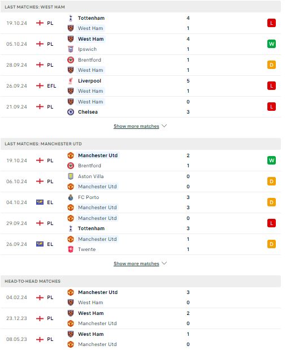Open the 04.02.24 head-to-head match
The height and width of the screenshot is (350, 286).
(141, 297)
